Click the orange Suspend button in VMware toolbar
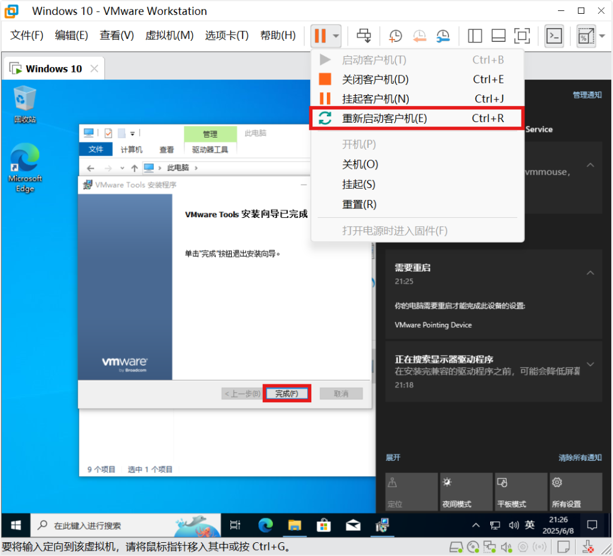 320,35
